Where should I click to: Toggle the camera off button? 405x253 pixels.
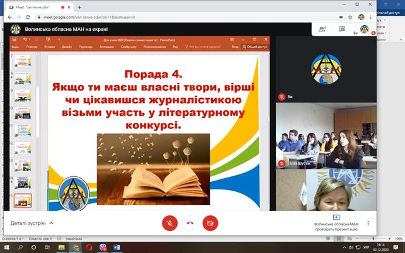point(210,223)
